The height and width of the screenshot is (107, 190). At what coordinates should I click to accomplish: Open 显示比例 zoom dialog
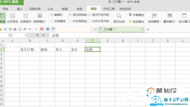tap(119, 18)
